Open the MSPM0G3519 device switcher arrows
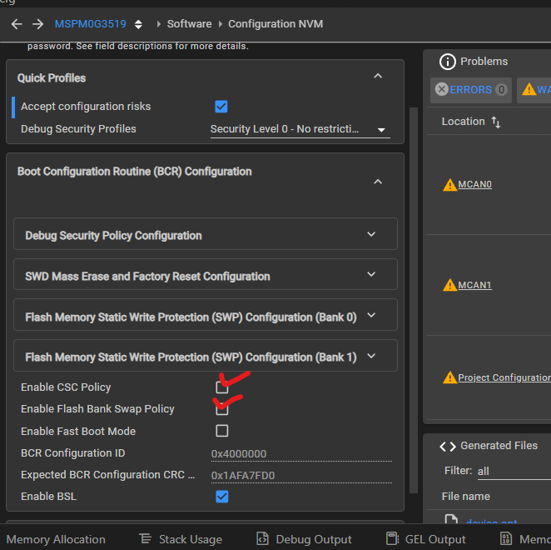551x550 pixels. (138, 24)
